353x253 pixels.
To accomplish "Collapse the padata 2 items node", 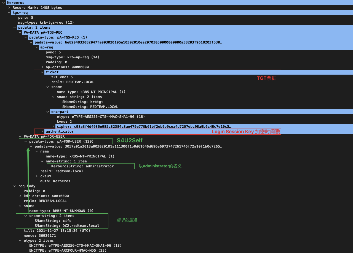I will (x=15, y=28).
